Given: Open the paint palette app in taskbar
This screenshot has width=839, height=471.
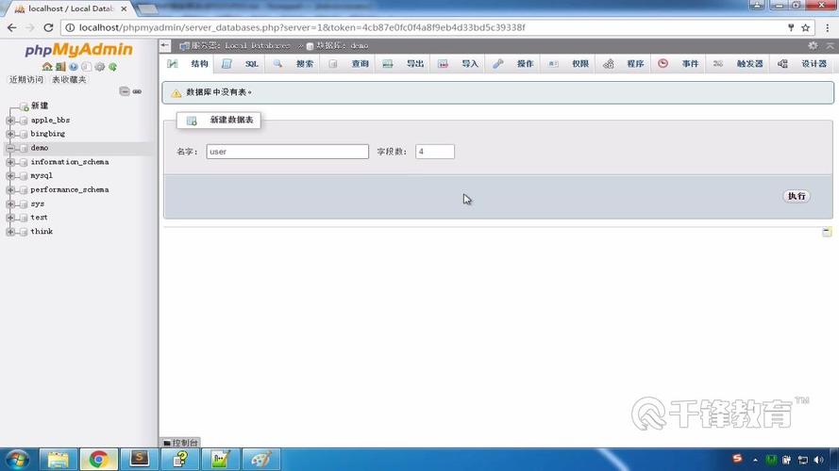Looking at the screenshot, I should pos(261,460).
